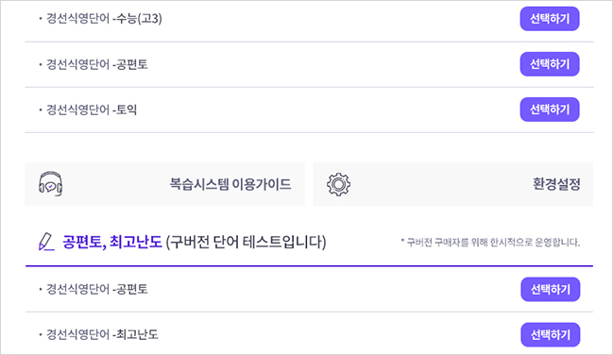Select the 경선식영단어 -토익 list text
Screen dimensions: 613x355
click(92, 110)
